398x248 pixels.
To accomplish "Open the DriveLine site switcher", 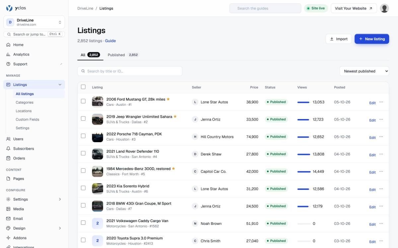I will [34, 22].
